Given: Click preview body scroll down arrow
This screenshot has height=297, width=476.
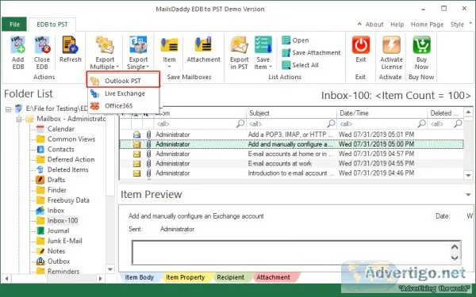Looking at the screenshot, I should click(455, 258).
